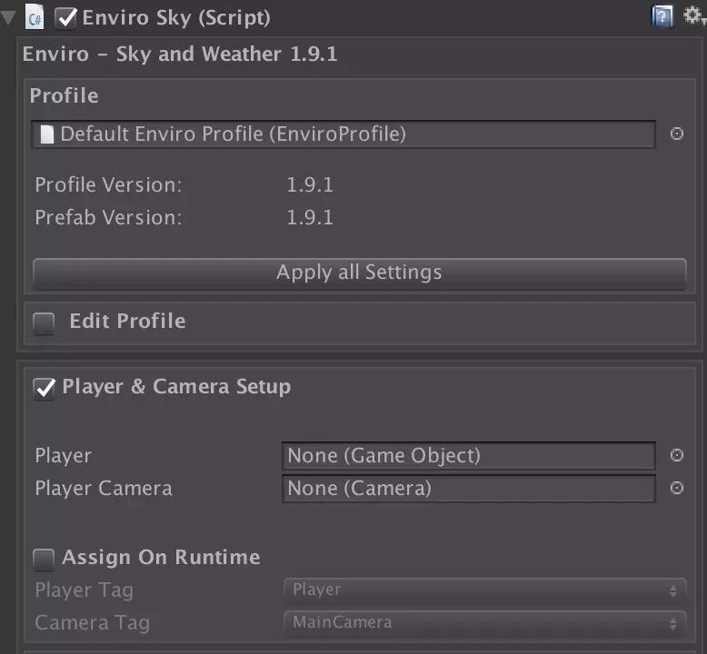This screenshot has width=707, height=654.
Task: Click the file icon in the Profile field
Action: coord(47,134)
